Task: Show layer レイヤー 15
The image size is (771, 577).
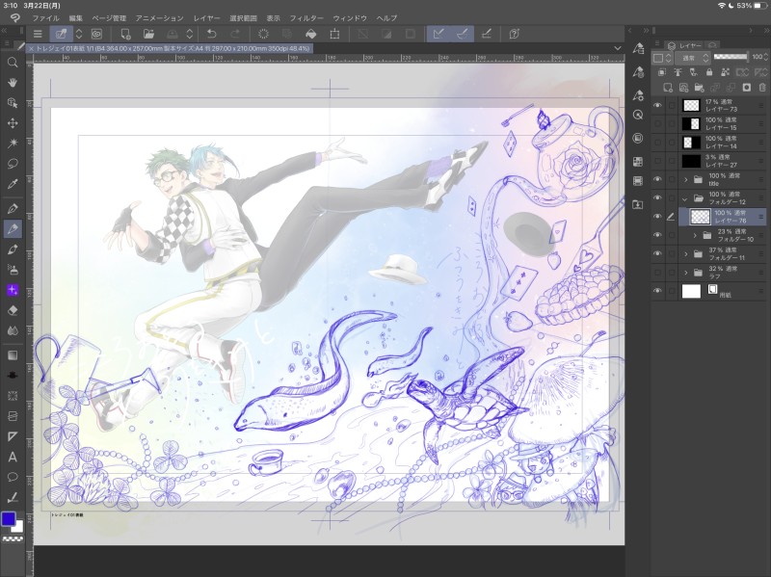Action: coord(657,124)
